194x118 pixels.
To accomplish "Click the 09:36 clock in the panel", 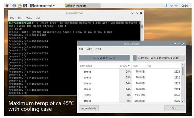I will pos(185,6).
